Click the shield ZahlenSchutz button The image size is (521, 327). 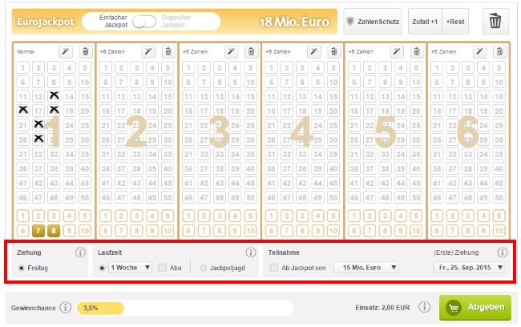pos(373,22)
